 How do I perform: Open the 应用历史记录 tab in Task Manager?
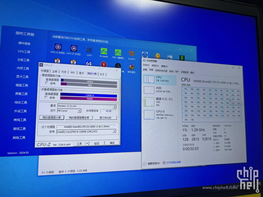(x=161, y=70)
